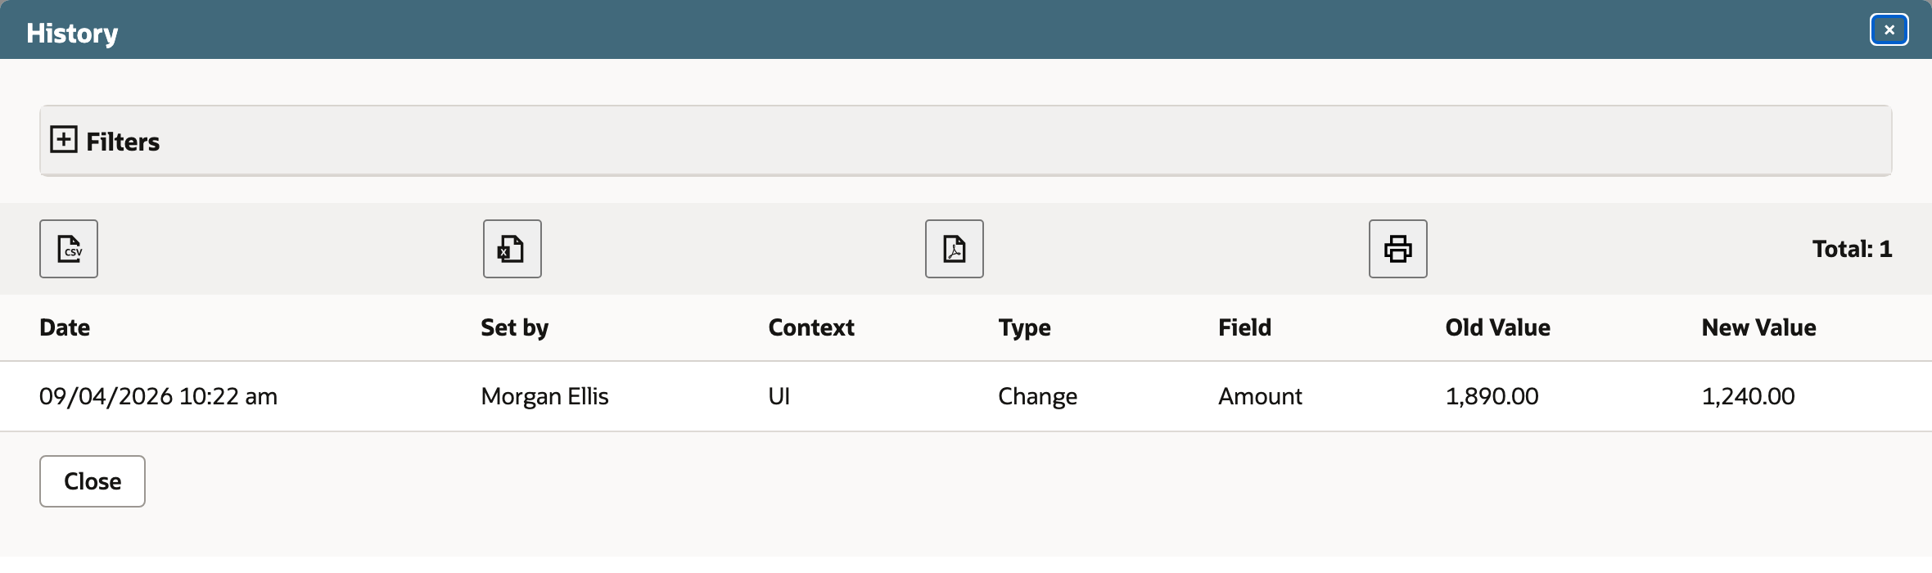Click the Close button at bottom

click(93, 481)
